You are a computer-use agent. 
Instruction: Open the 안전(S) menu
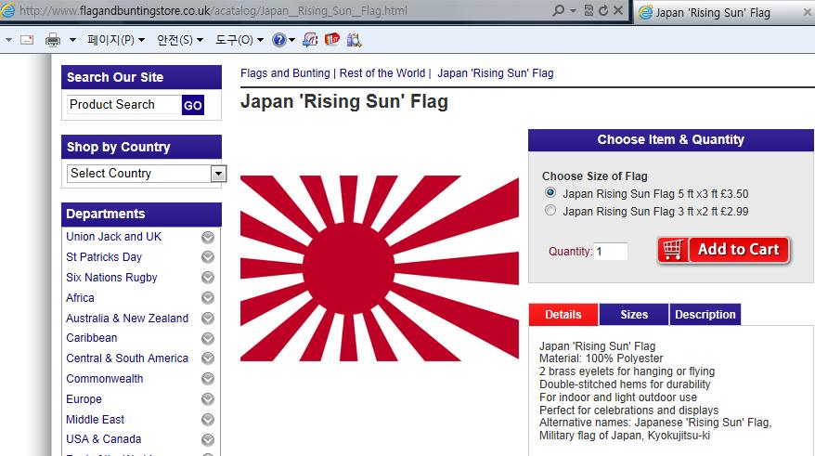click(x=180, y=40)
